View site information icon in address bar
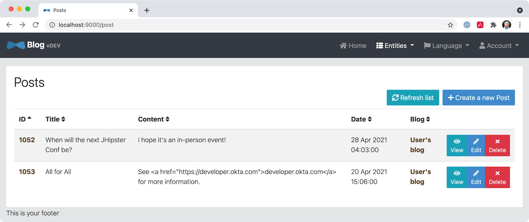The height and width of the screenshot is (222, 529). coord(52,25)
